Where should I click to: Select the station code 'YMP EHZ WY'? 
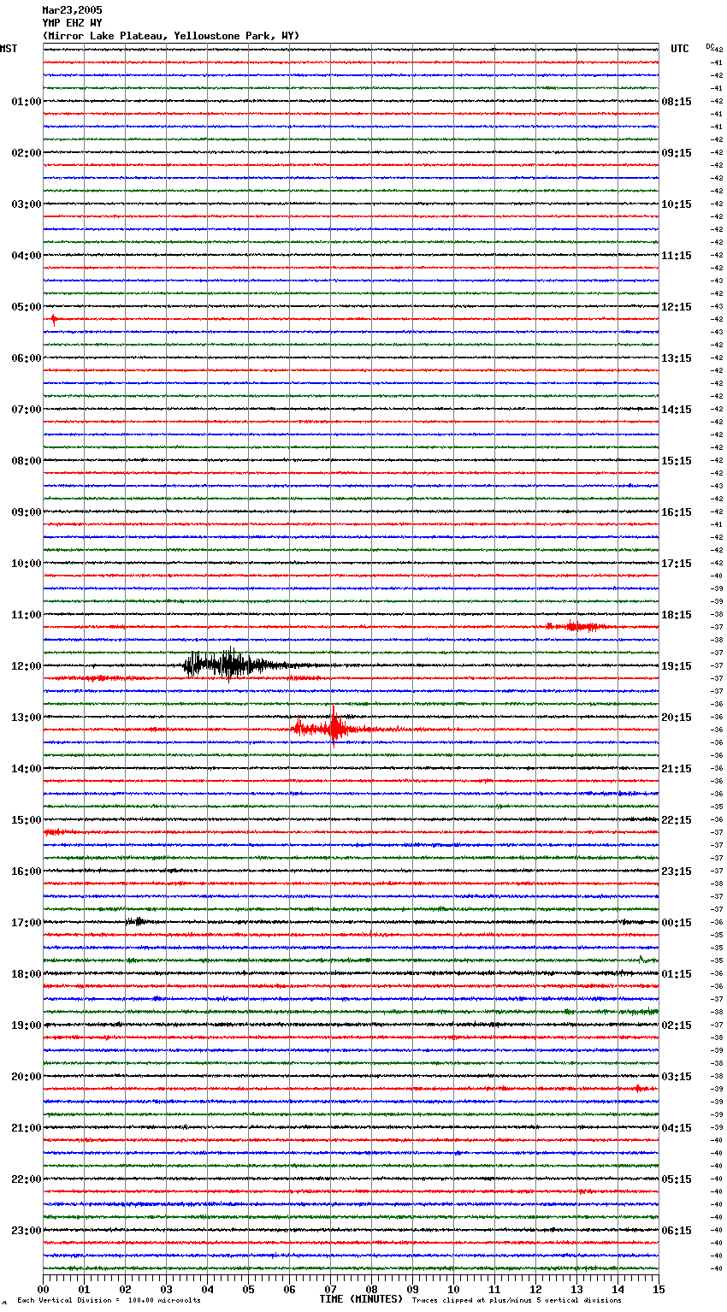coord(72,23)
